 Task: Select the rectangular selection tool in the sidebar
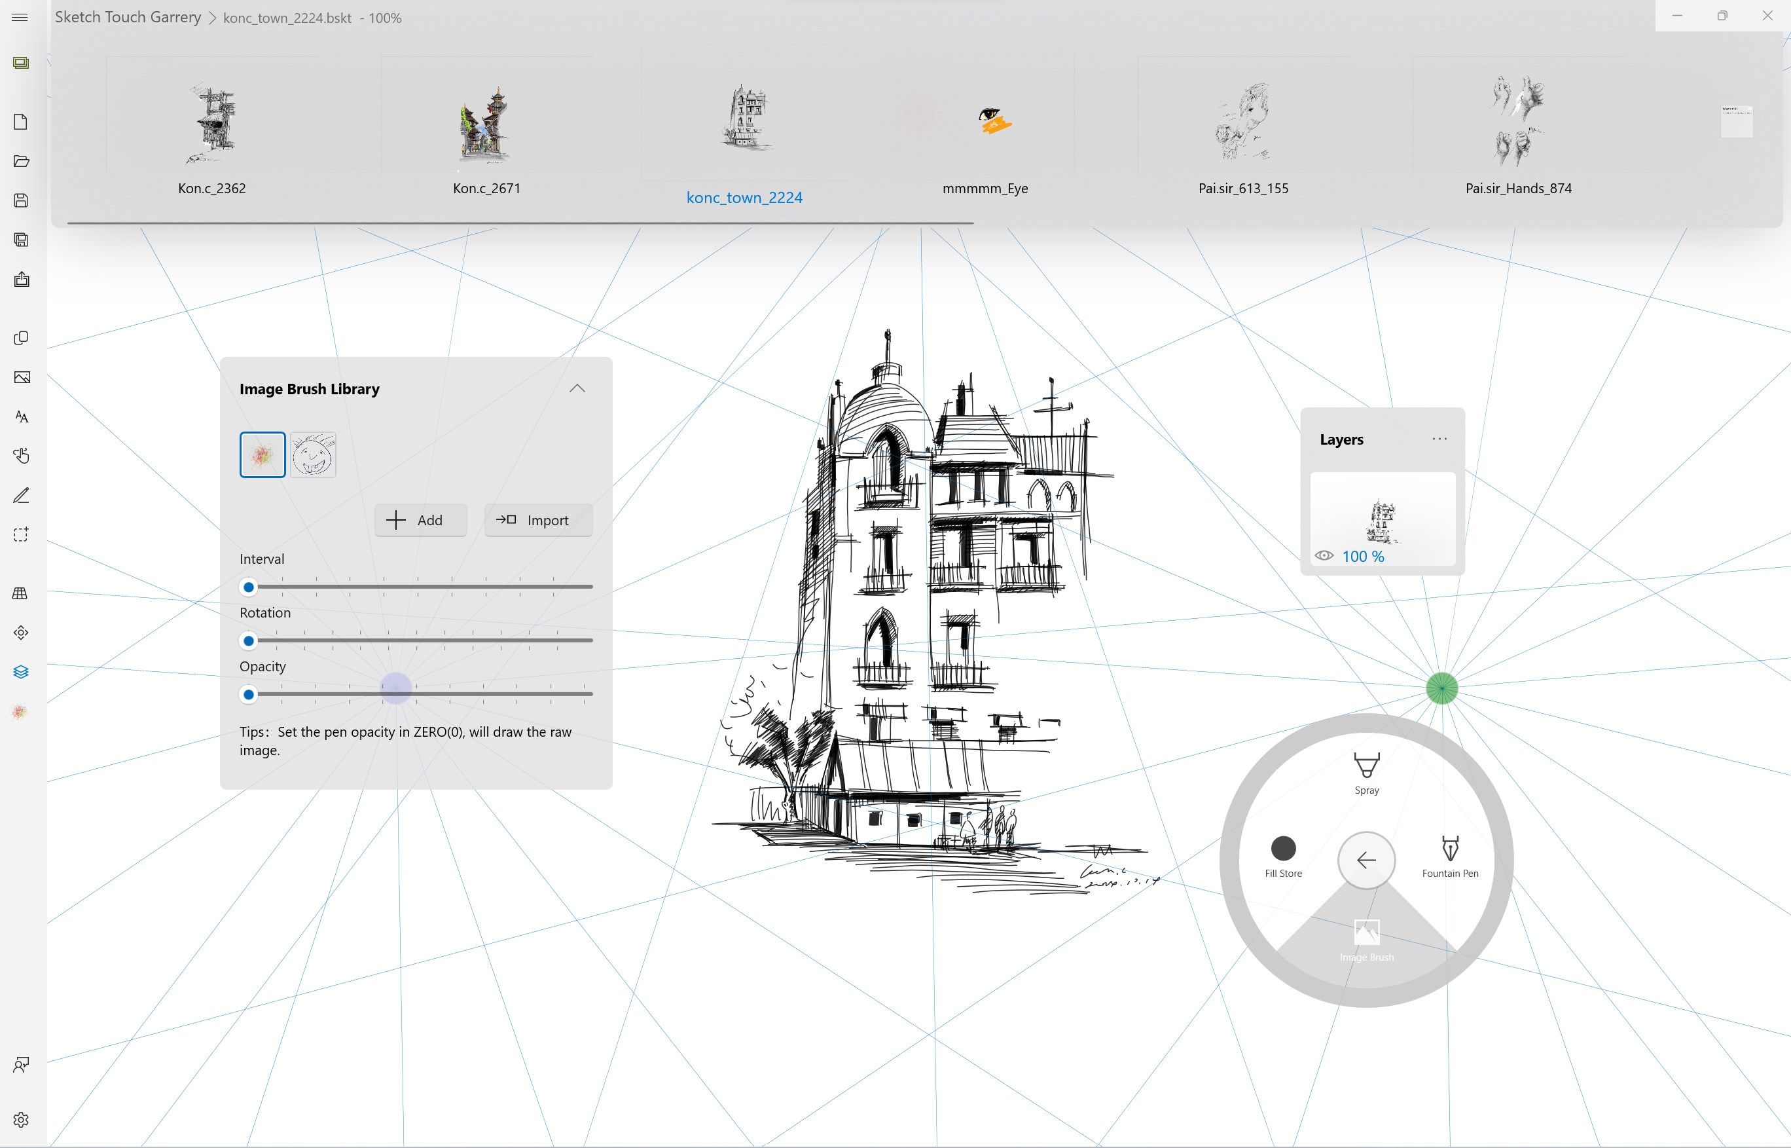(x=21, y=534)
